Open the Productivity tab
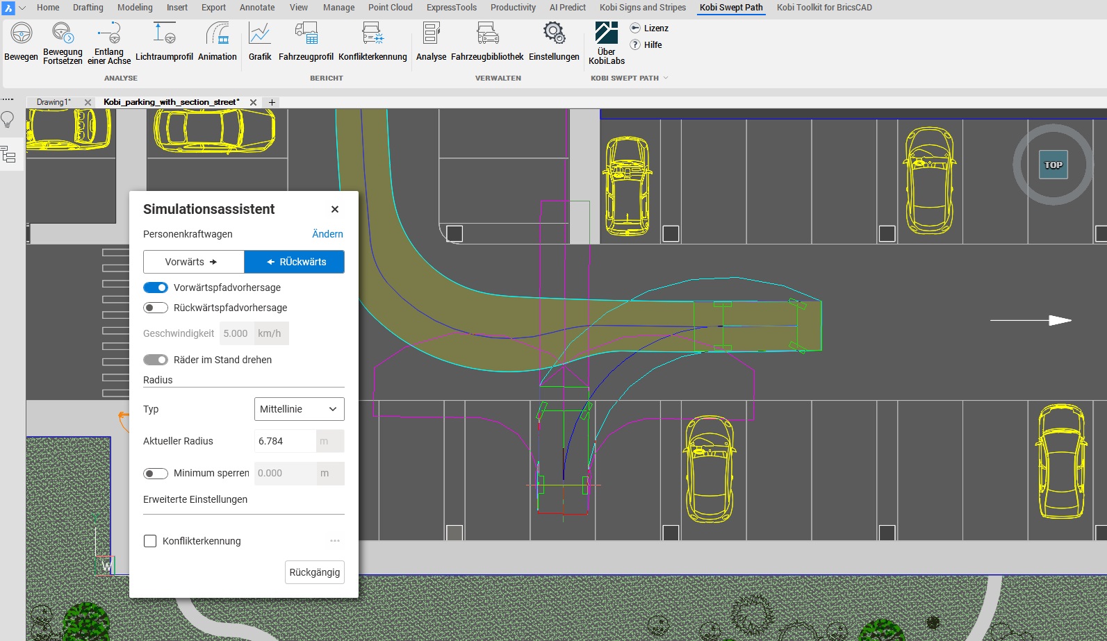The height and width of the screenshot is (641, 1107). [513, 8]
